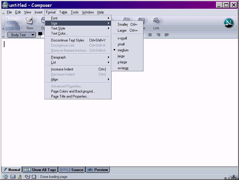
Task: Open the File menu
Action: pos(9,12)
